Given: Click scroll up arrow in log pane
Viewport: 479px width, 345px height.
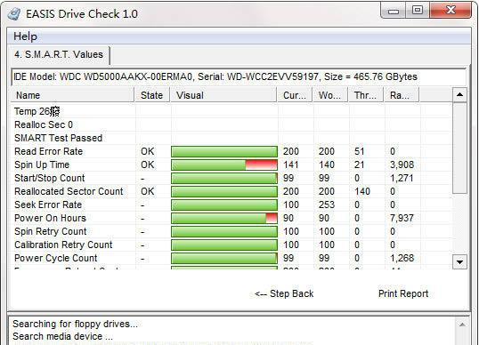Looking at the screenshot, I should 462,325.
